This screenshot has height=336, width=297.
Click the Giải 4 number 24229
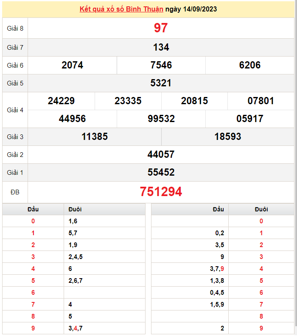point(61,101)
